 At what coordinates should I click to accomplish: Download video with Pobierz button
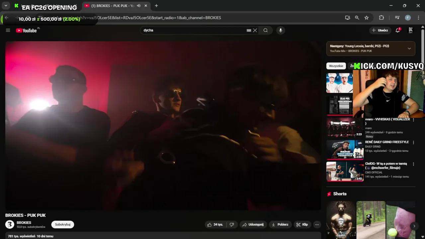(280, 225)
